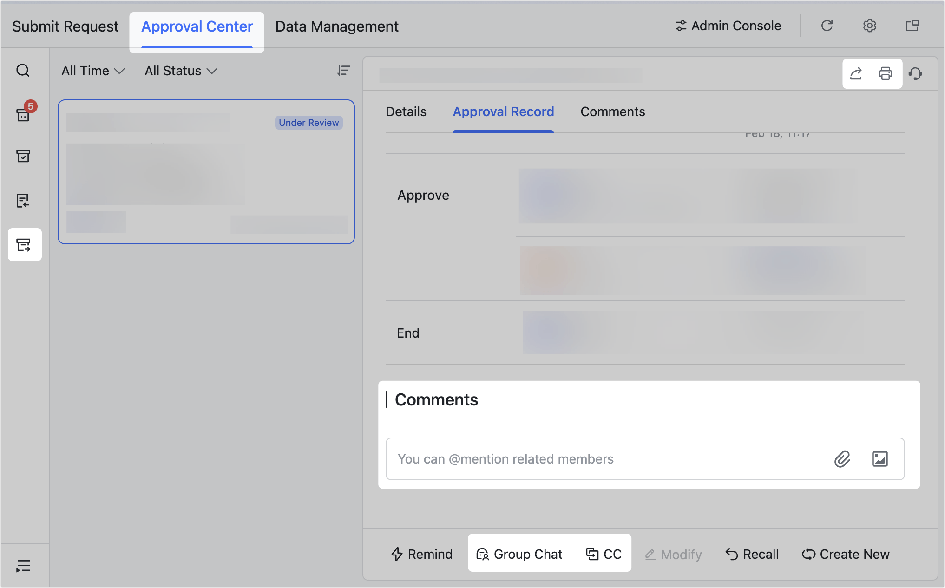Open the filter list icon at bottom left
Image resolution: width=945 pixels, height=588 pixels.
(x=23, y=565)
